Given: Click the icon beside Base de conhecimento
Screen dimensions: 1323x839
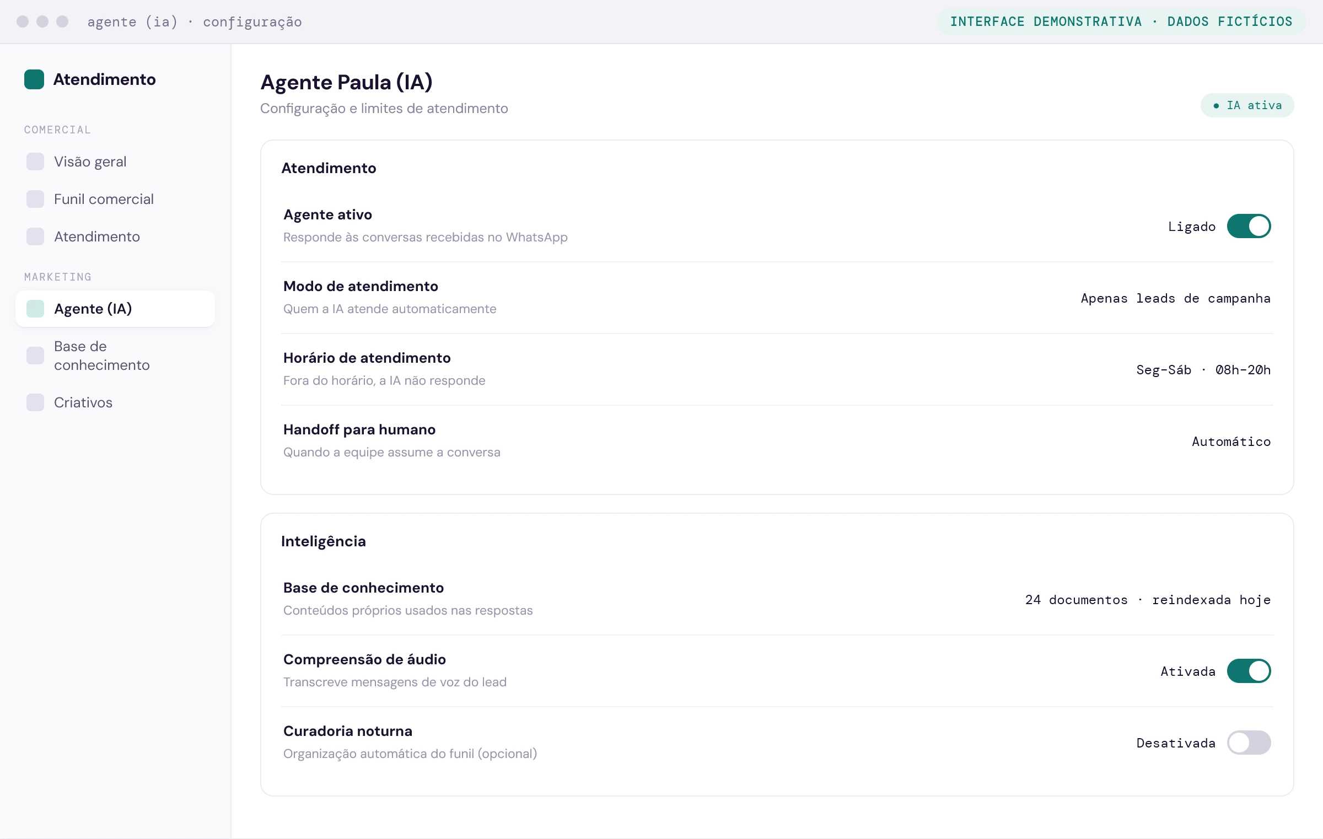Looking at the screenshot, I should pos(35,356).
